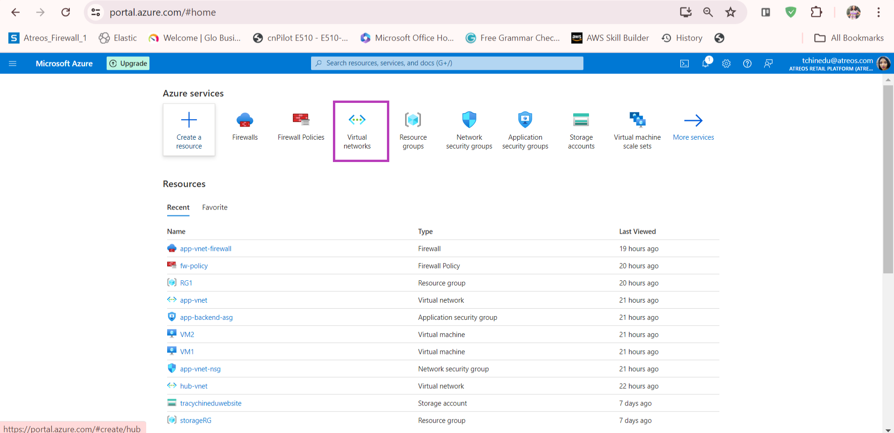The image size is (894, 433).
Task: Open Create a resource tile
Action: (x=189, y=129)
